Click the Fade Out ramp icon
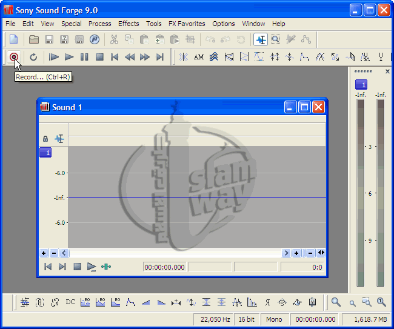The width and height of the screenshot is (394, 329). coord(161,302)
